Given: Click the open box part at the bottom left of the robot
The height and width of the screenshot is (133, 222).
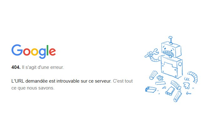Looking at the screenshot, I should pyautogui.click(x=151, y=90).
